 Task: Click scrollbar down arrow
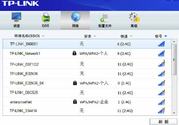point(174,113)
